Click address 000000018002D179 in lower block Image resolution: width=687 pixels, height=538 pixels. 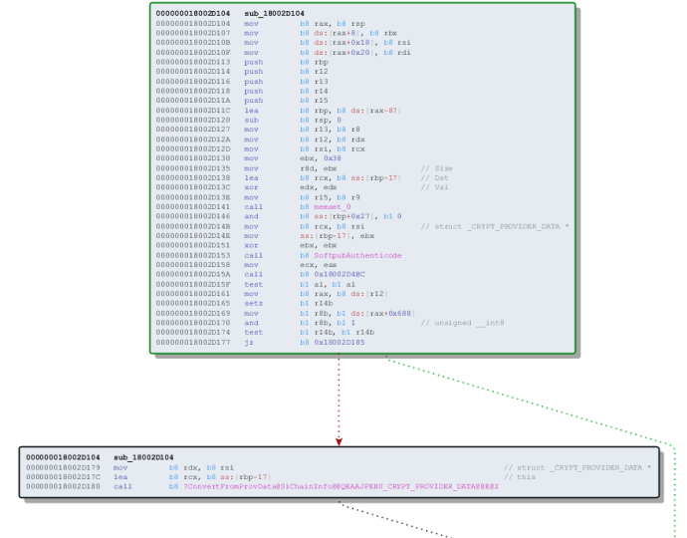(x=63, y=466)
